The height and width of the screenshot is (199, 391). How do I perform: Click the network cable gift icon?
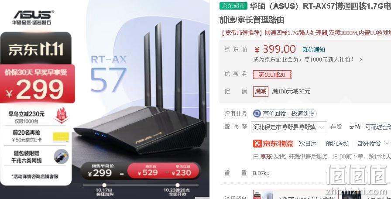click(x=61, y=156)
